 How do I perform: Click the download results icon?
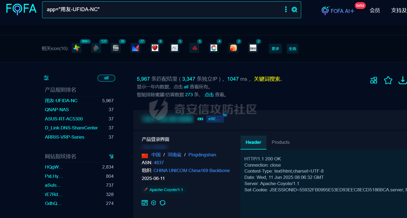403,80
